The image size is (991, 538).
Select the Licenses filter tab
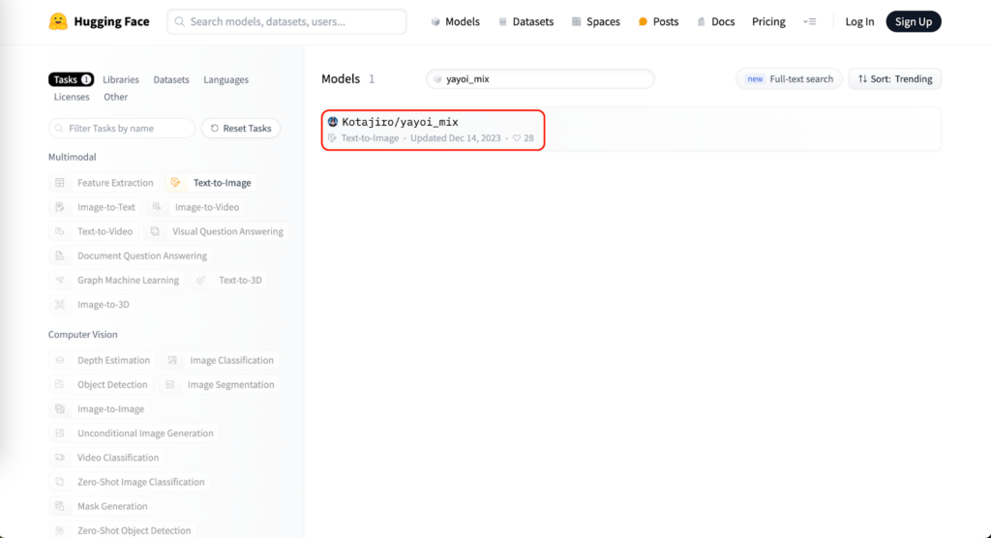pos(72,97)
